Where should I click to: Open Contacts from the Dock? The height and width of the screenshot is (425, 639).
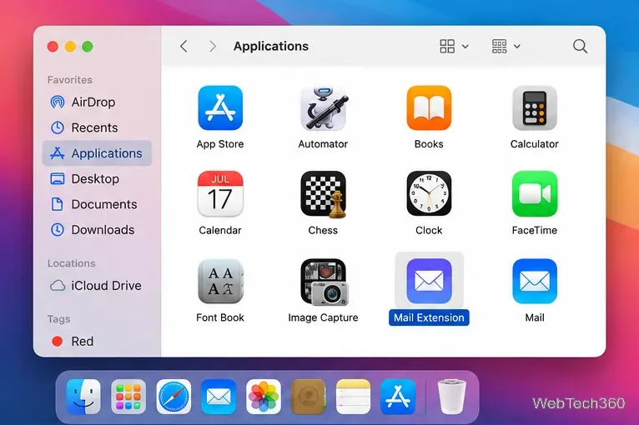tap(309, 397)
